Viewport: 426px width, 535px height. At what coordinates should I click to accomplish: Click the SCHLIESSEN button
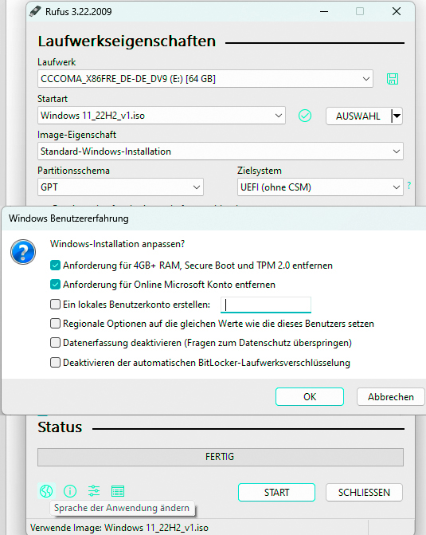(364, 493)
